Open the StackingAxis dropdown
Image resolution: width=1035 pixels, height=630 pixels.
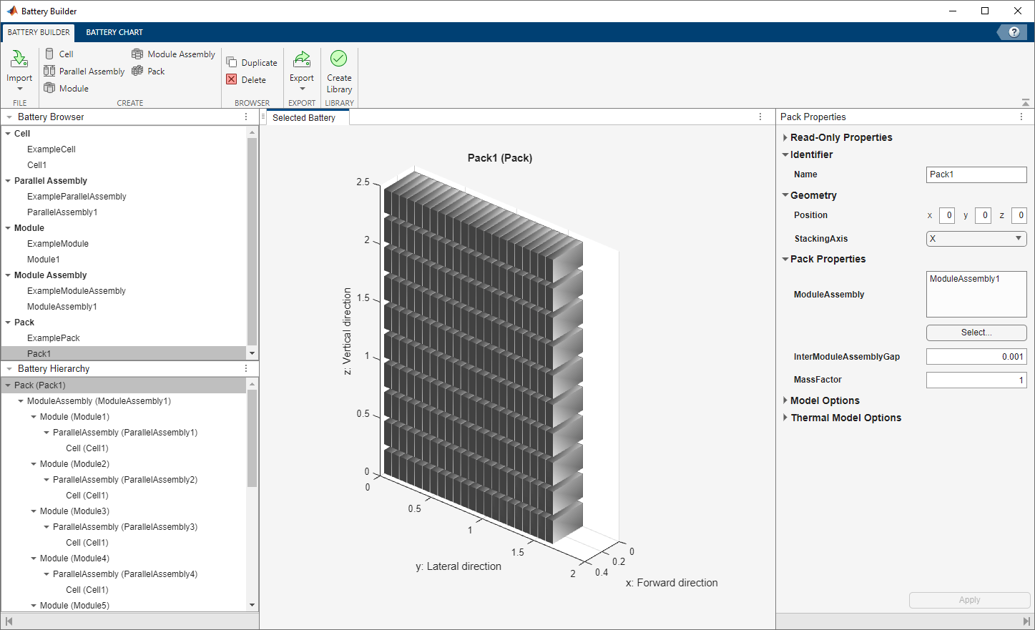point(976,239)
